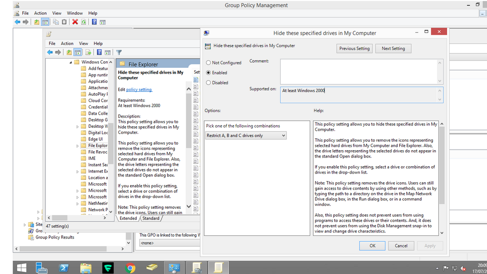This screenshot has width=487, height=274.
Task: Select Group Policy Results in the tree
Action: [x=55, y=237]
